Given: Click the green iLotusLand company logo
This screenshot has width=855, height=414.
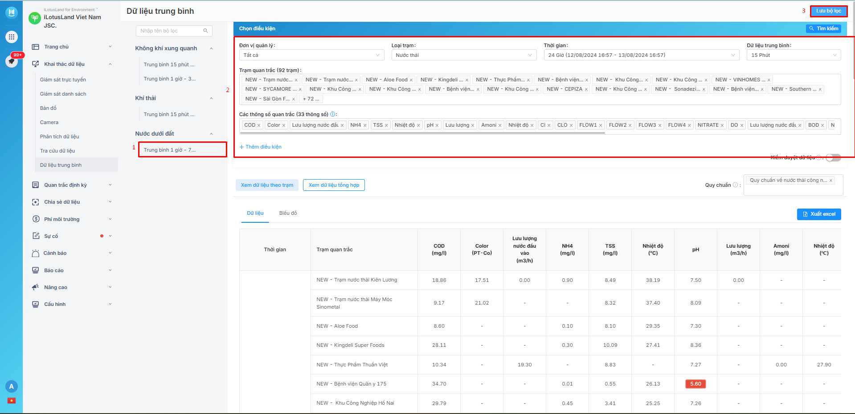Looking at the screenshot, I should 35,18.
